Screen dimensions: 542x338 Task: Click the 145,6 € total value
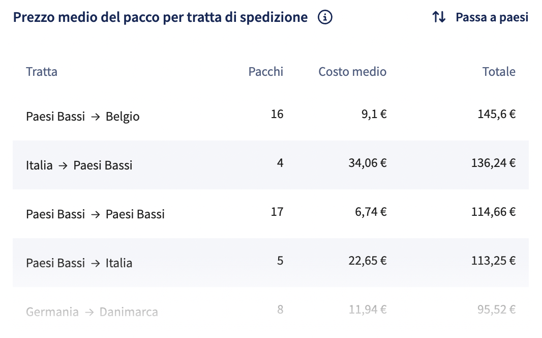(496, 114)
